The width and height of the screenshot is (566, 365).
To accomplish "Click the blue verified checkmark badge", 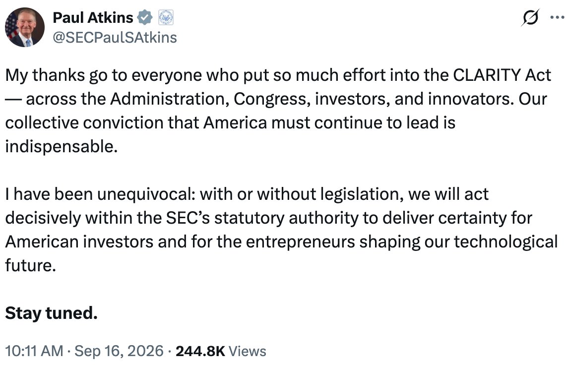I will point(145,17).
